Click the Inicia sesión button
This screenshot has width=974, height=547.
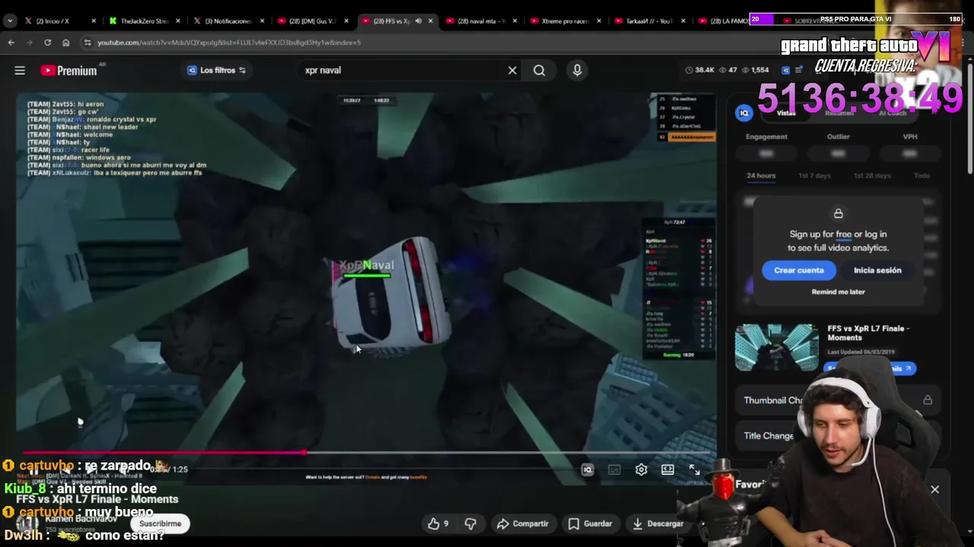tap(877, 270)
